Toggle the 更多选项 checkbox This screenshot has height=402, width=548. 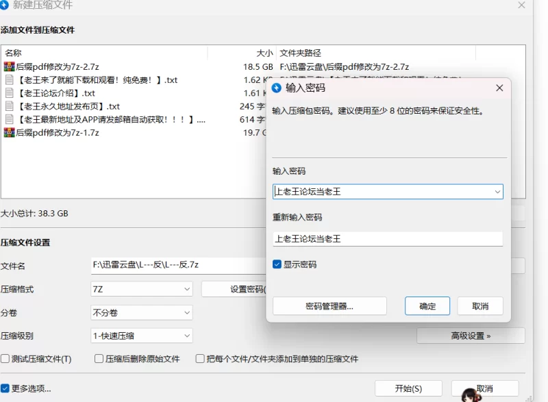5,388
